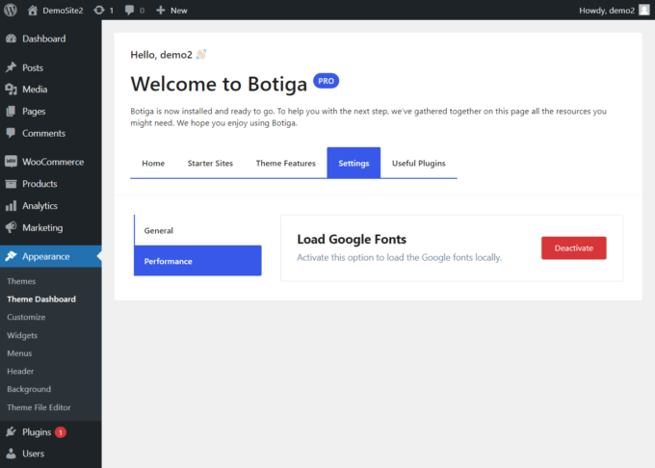Go to Useful Plugins tab
655x468 pixels.
coord(419,163)
